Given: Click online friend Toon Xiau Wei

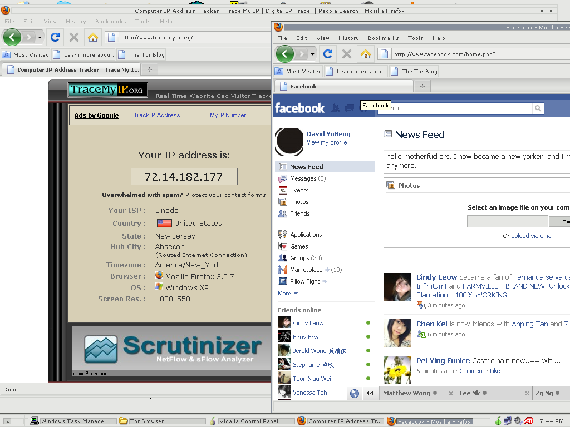Looking at the screenshot, I should (x=312, y=379).
